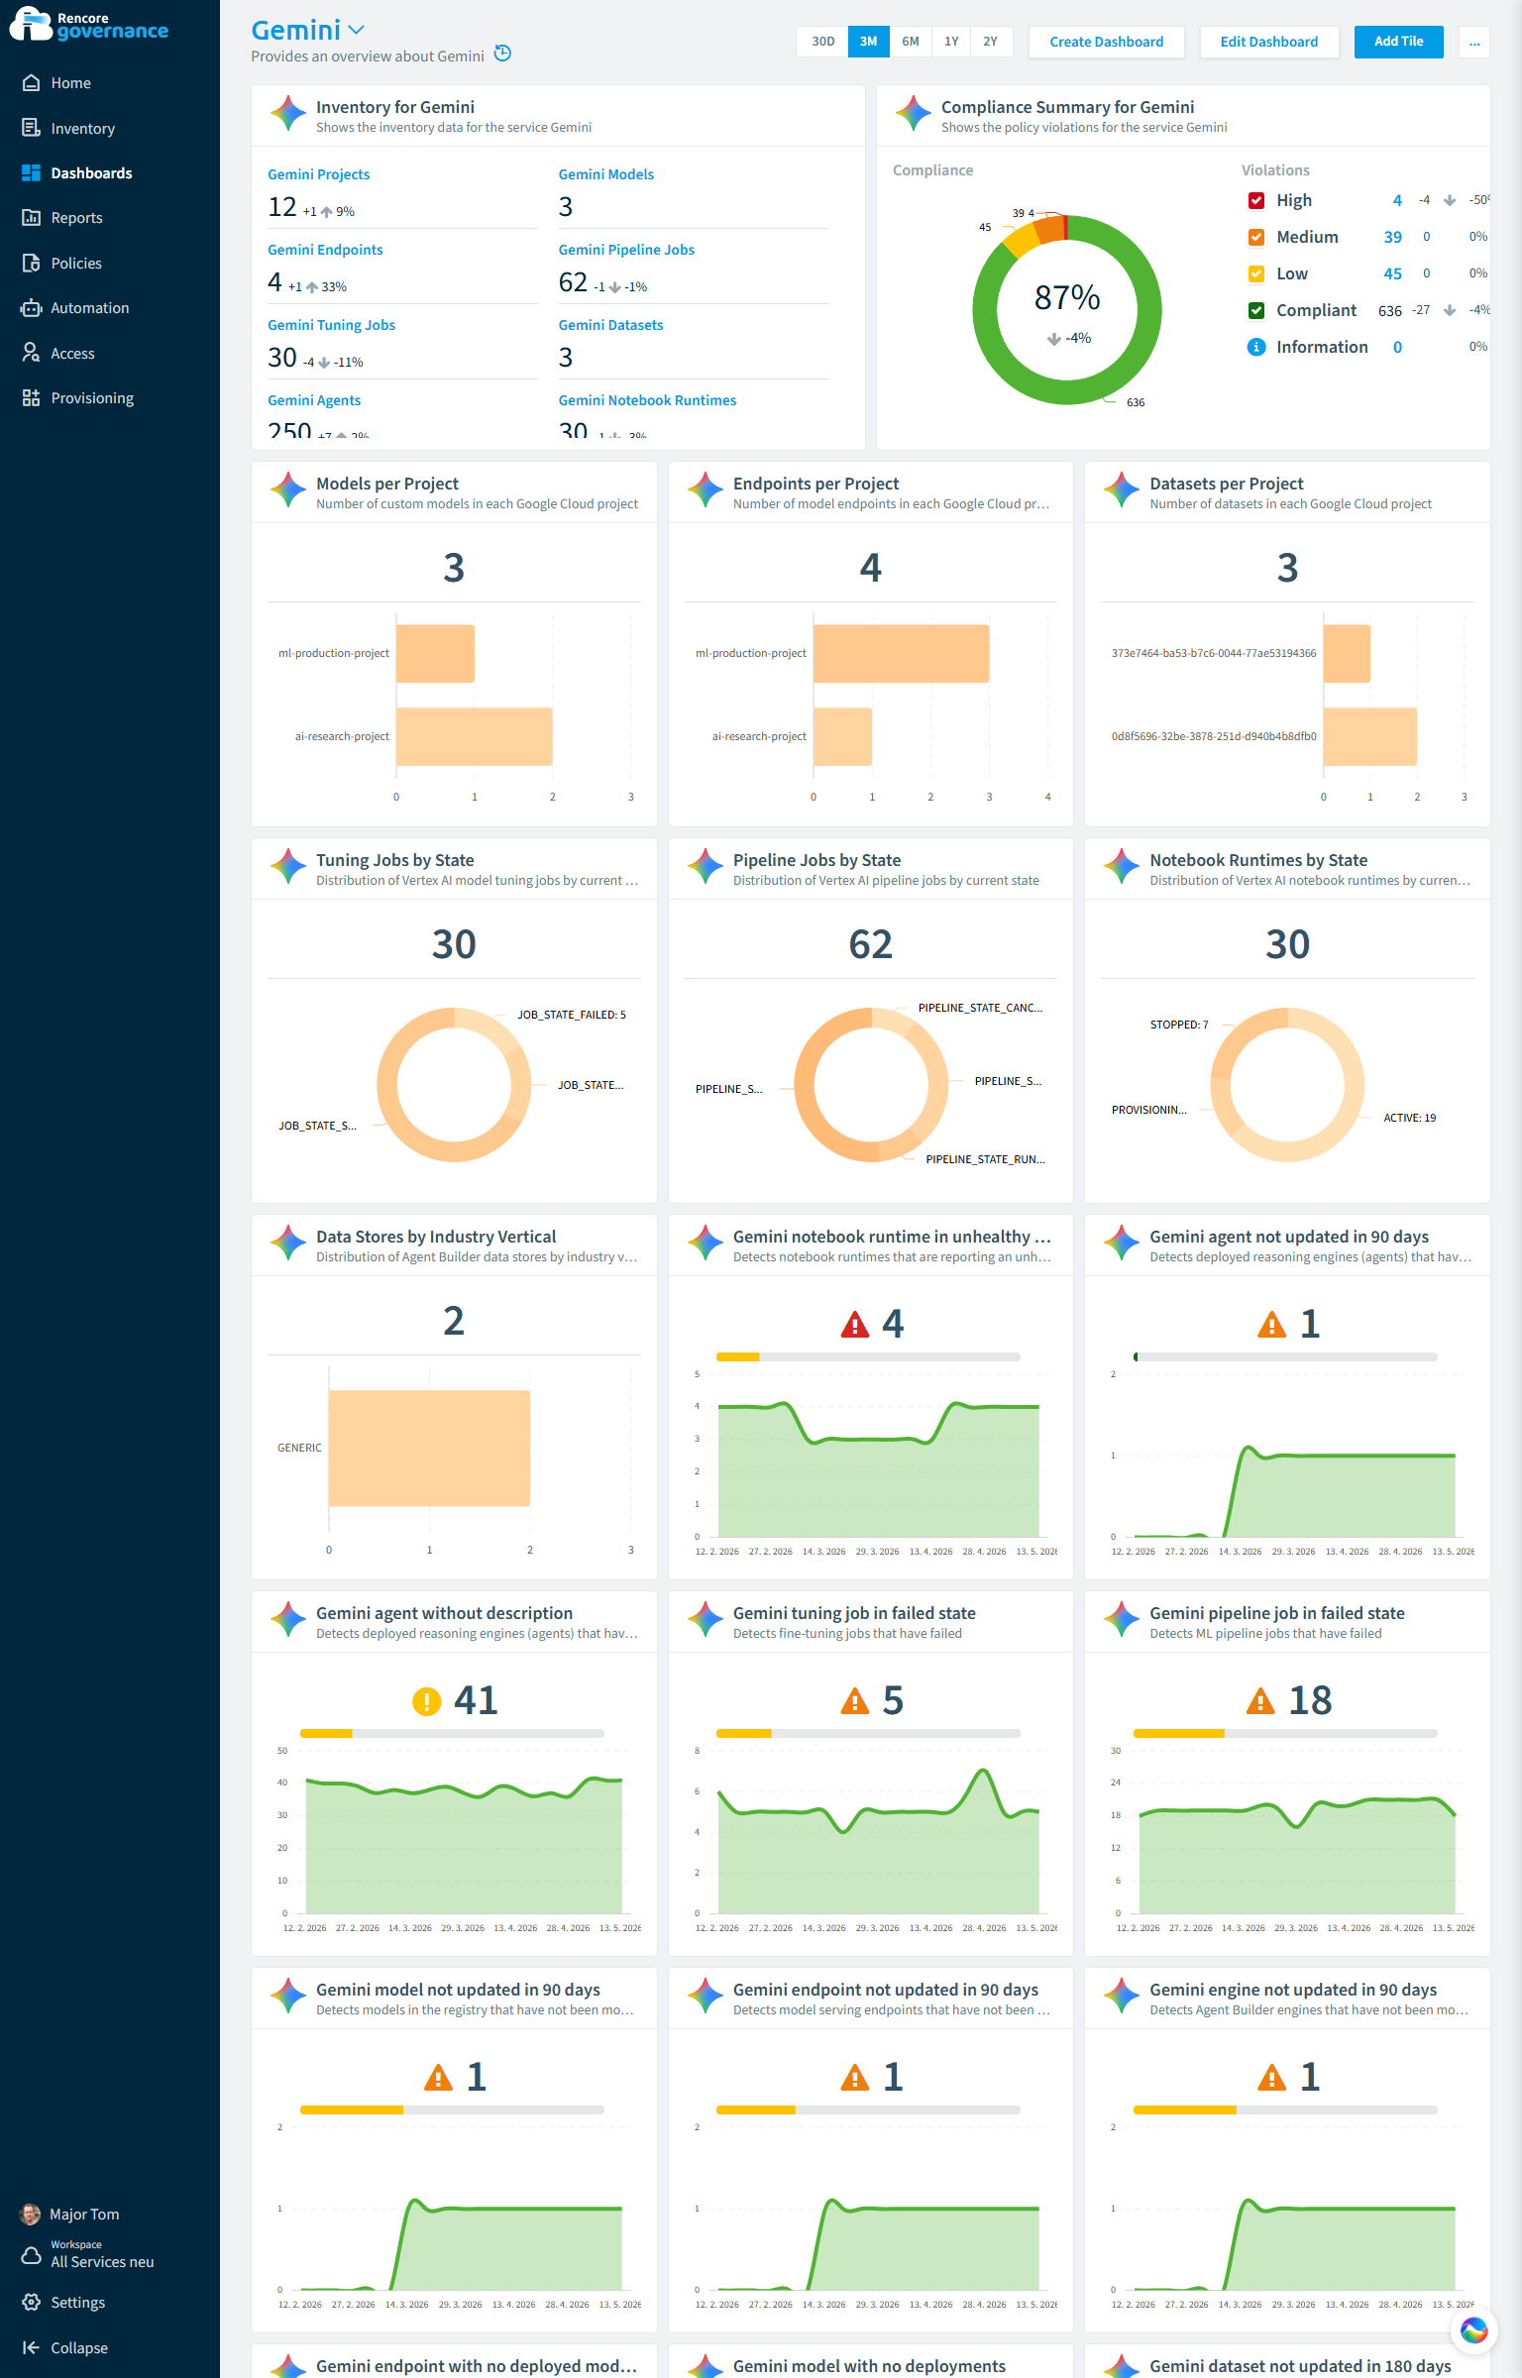Click the Information blue info icon
Screen dimensions: 1522x2378
(1256, 347)
